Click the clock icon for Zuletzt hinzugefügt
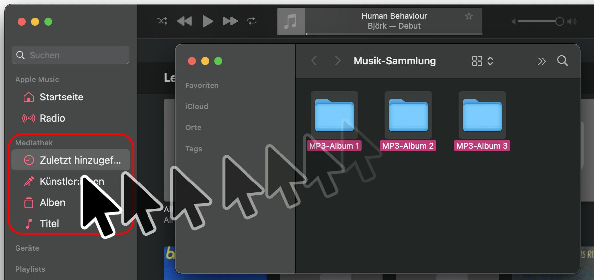The height and width of the screenshot is (280, 594). point(29,160)
